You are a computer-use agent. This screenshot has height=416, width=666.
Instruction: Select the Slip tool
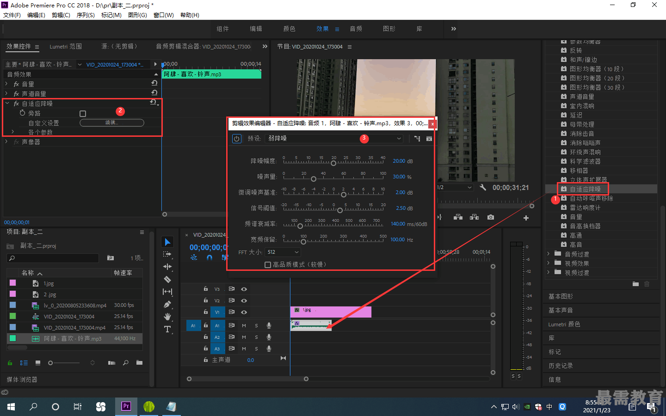coord(167,292)
